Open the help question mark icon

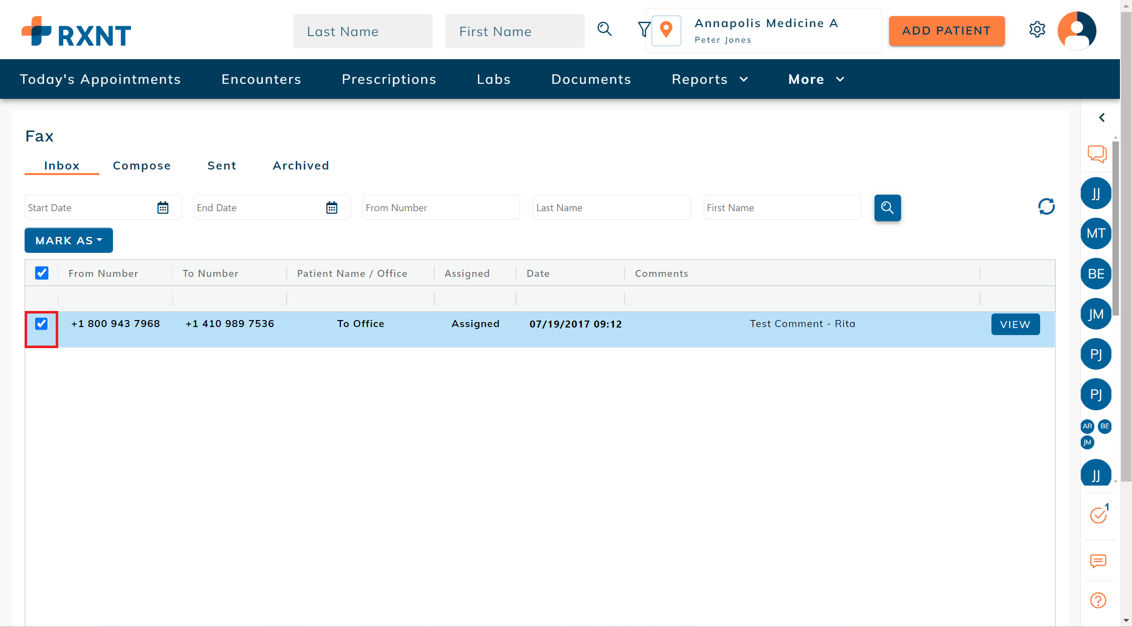(1097, 600)
